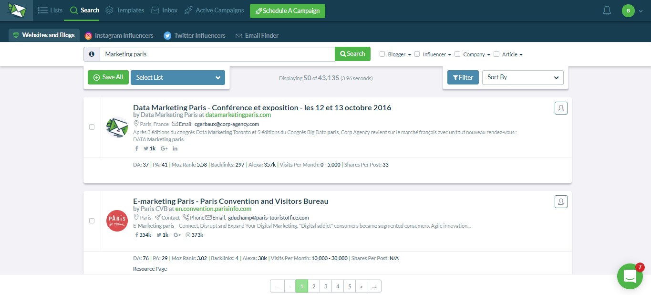Viewport: 651px width, 295px height.
Task: Click the green Search button
Action: (353, 54)
